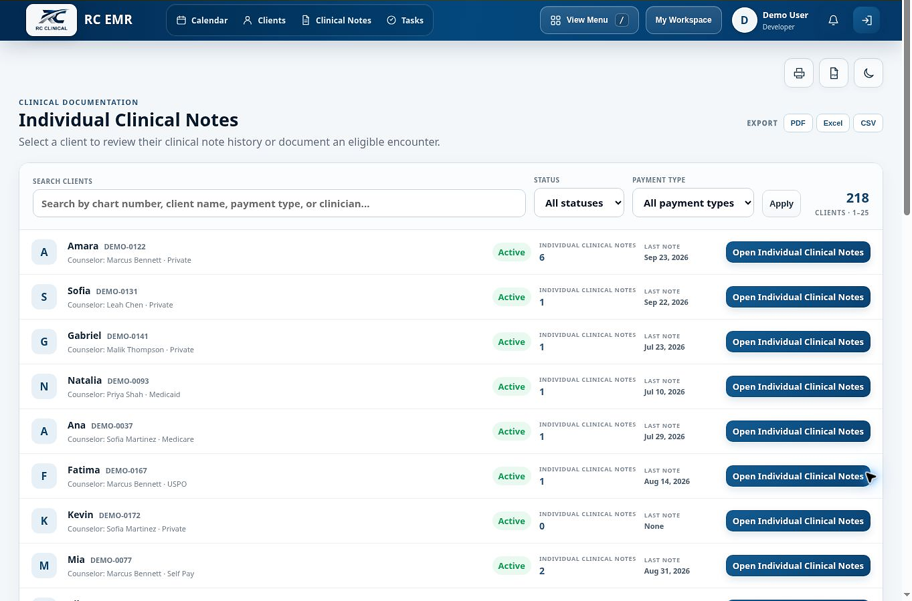Open the View Menu button
The height and width of the screenshot is (601, 912).
(x=589, y=20)
